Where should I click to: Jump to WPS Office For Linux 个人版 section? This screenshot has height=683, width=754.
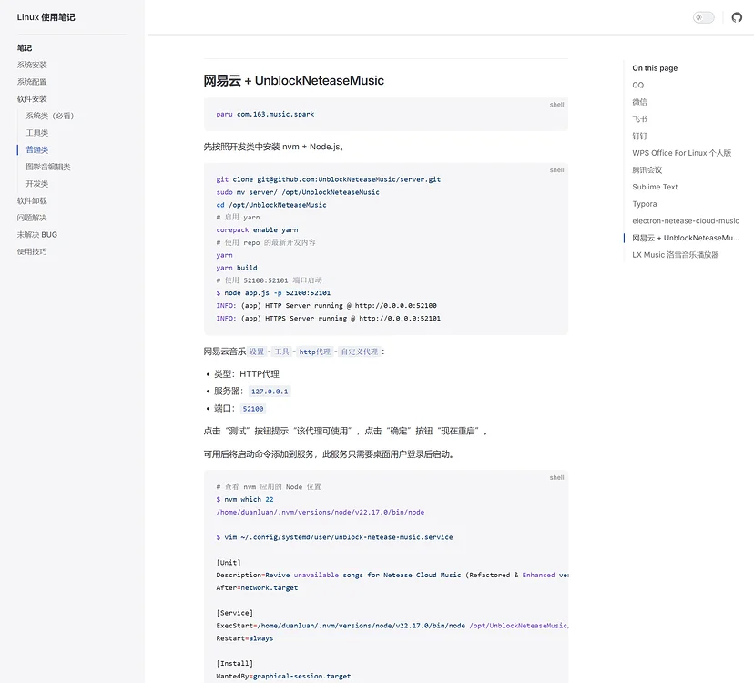[681, 153]
